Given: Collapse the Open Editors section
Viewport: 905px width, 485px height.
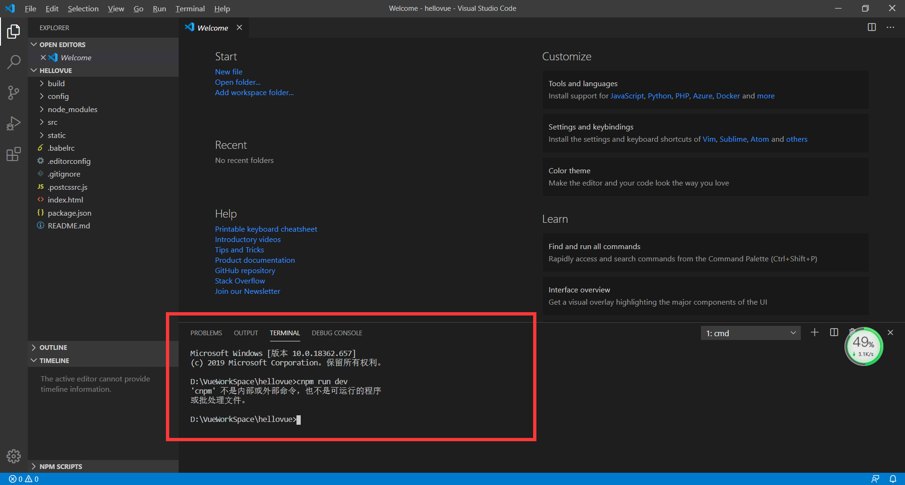Looking at the screenshot, I should (103, 44).
